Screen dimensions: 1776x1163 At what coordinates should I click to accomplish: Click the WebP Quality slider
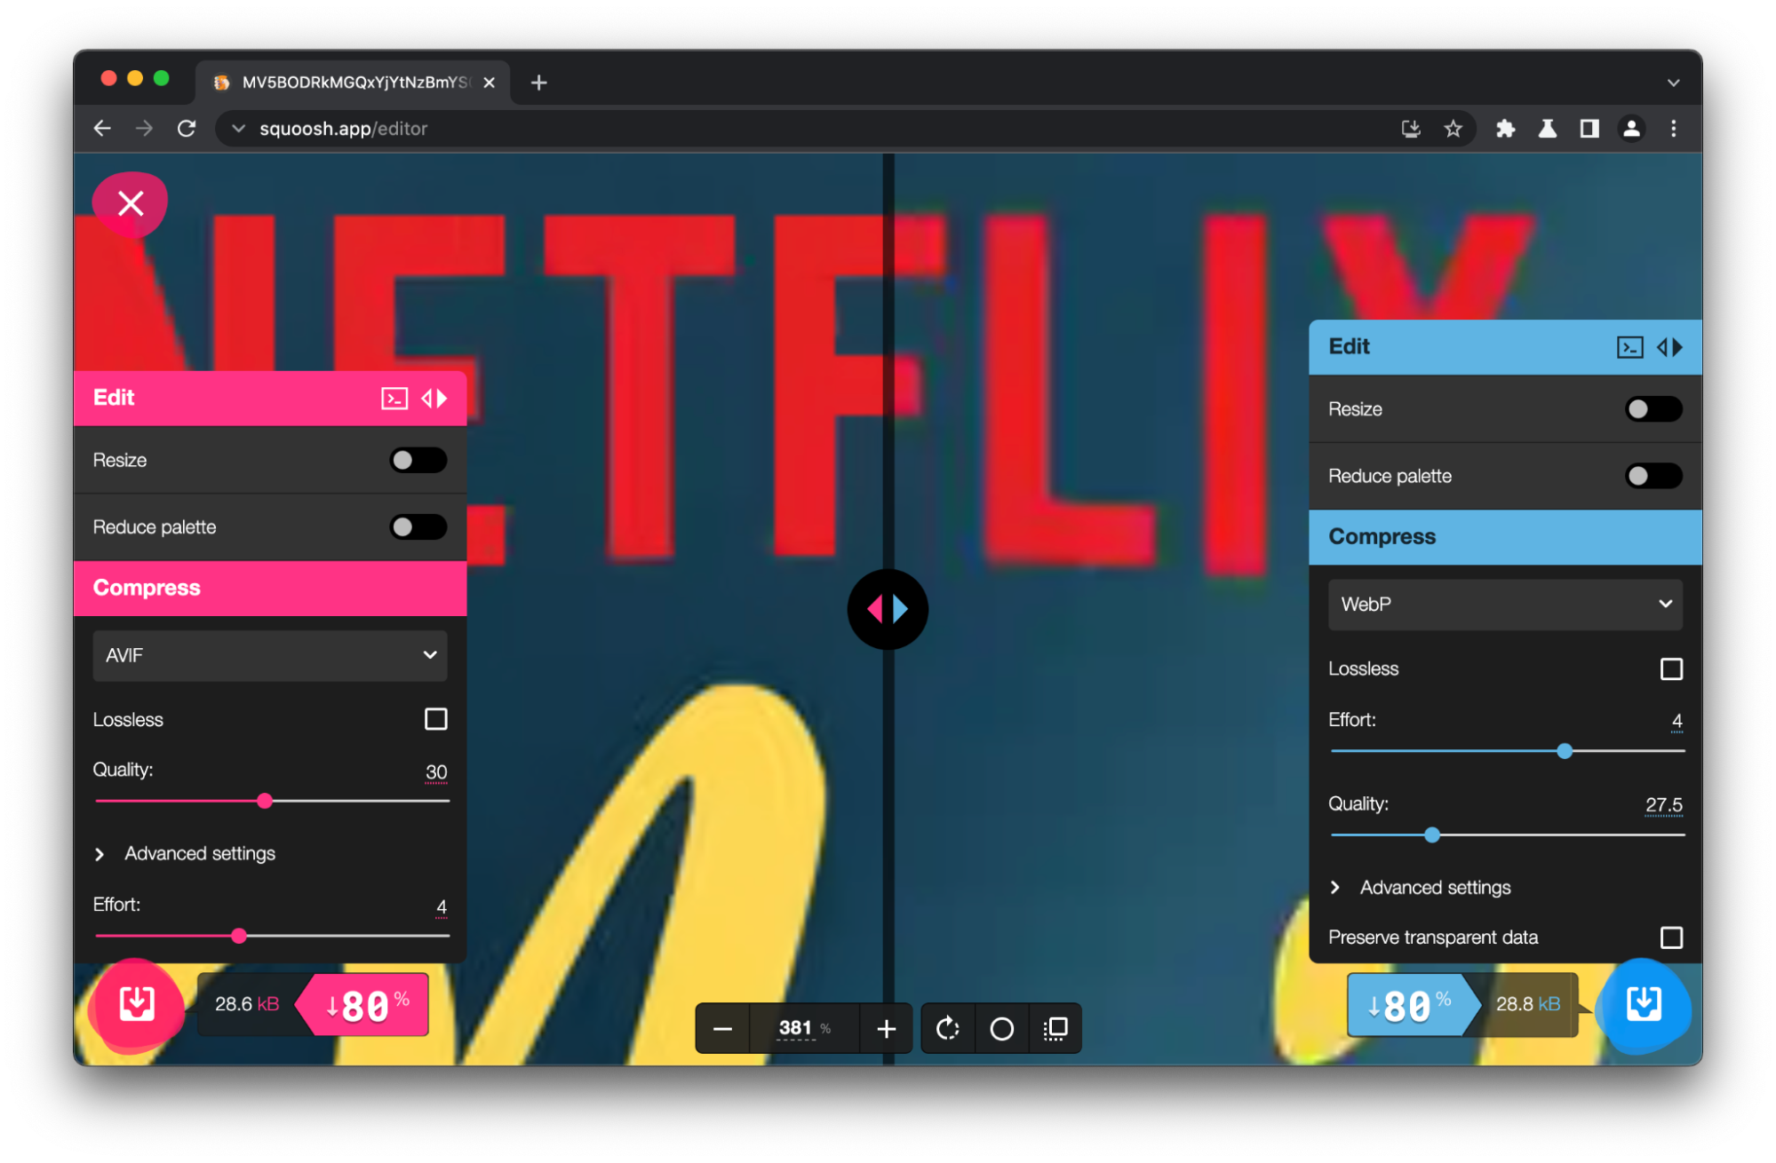[1508, 835]
